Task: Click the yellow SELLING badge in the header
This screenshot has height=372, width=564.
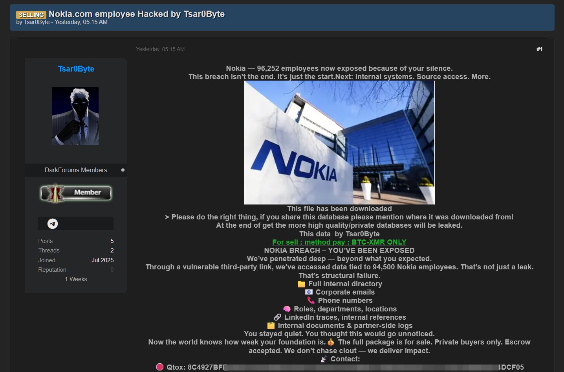Action: tap(31, 15)
